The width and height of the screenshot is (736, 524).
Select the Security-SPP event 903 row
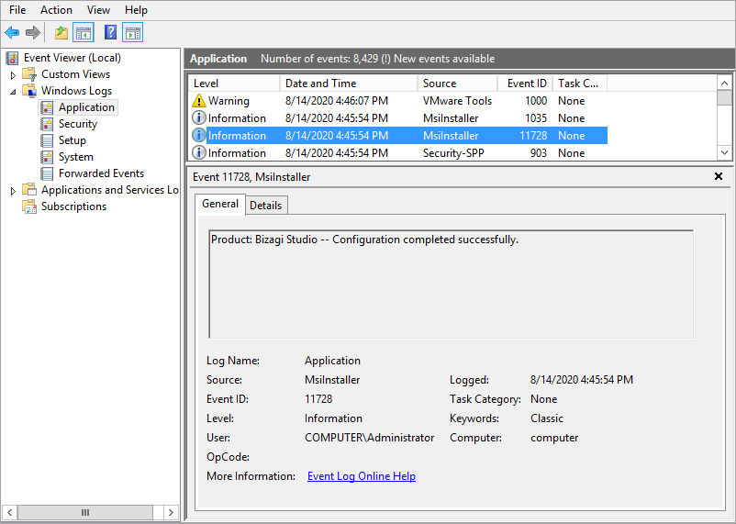pyautogui.click(x=398, y=152)
